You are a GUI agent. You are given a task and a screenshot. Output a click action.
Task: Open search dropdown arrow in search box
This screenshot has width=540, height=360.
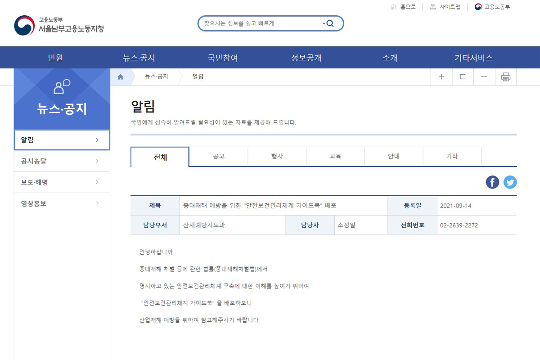[324, 23]
